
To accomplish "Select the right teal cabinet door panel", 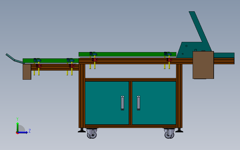I will coord(154,103).
